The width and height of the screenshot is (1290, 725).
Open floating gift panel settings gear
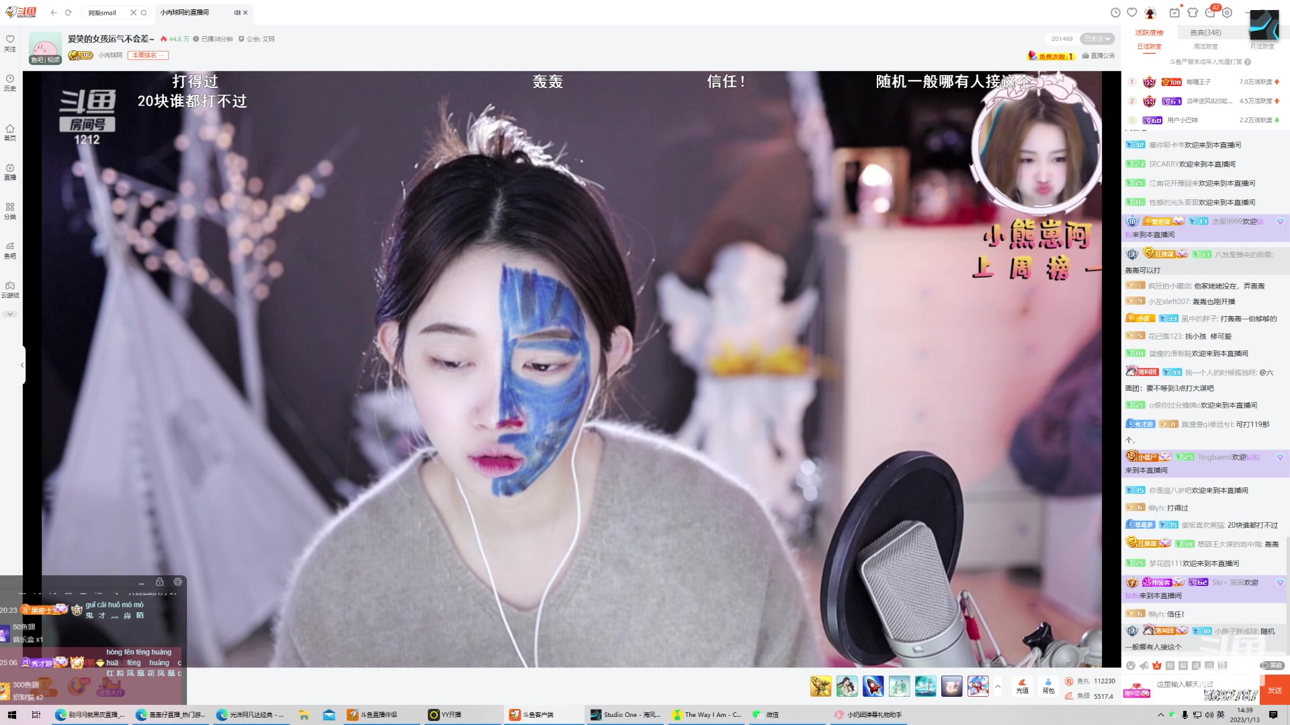[x=177, y=582]
